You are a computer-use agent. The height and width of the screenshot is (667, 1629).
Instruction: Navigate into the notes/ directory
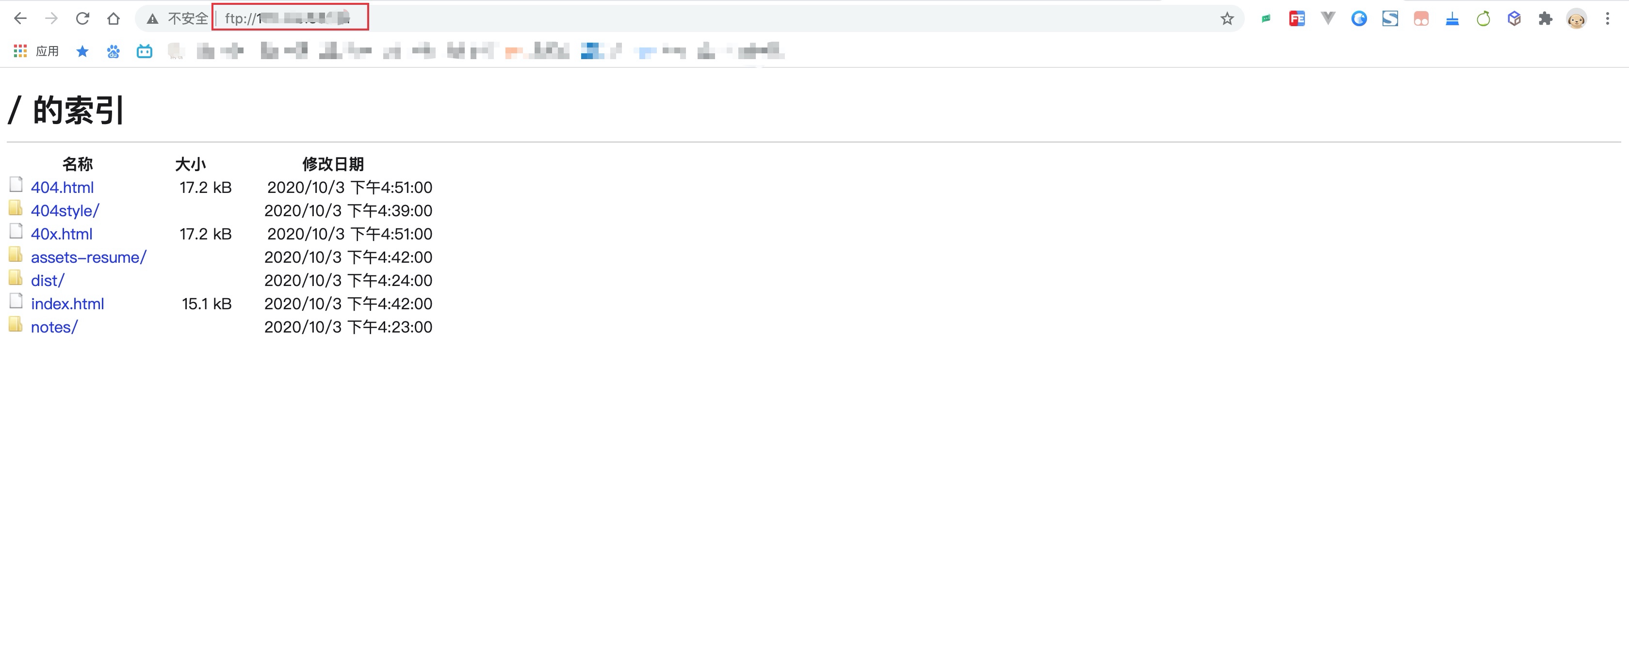click(x=54, y=327)
